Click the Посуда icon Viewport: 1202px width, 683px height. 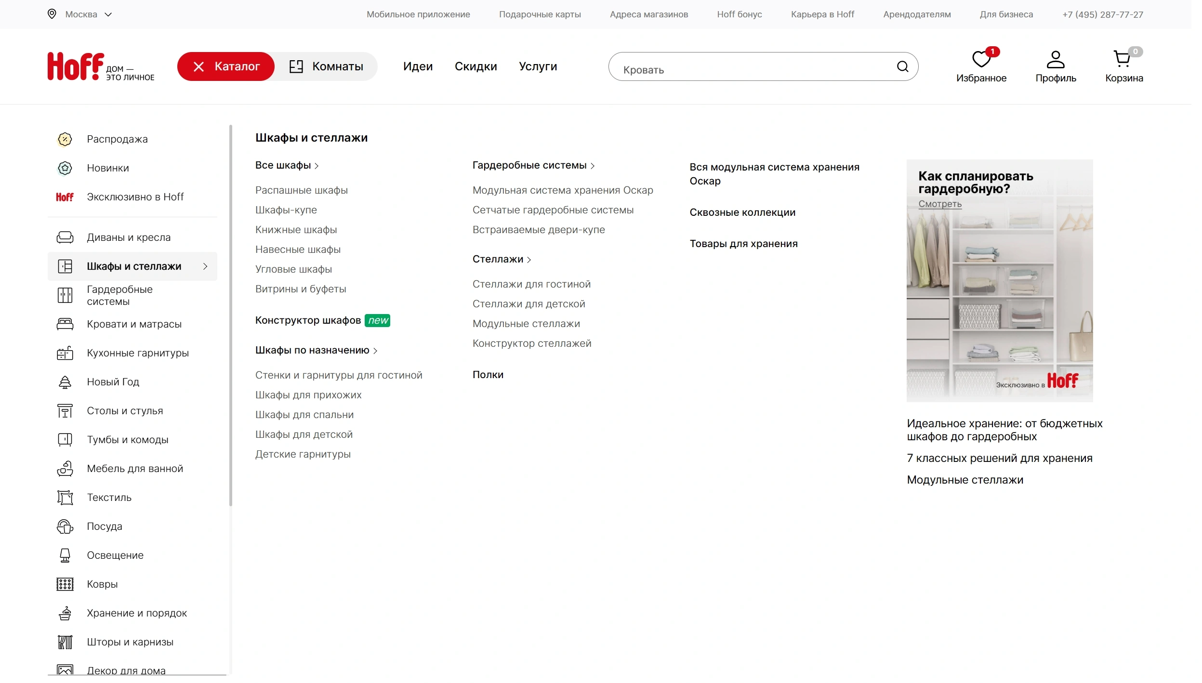click(65, 526)
